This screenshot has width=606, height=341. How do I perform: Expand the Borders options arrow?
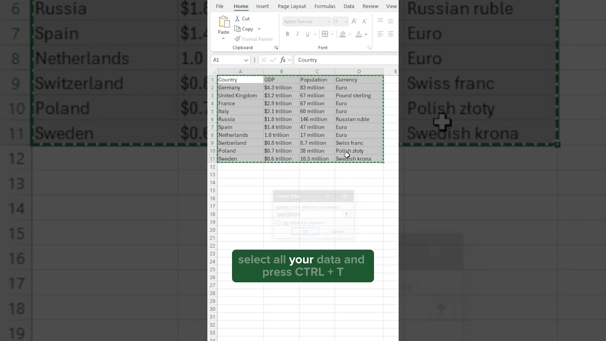tap(332, 34)
